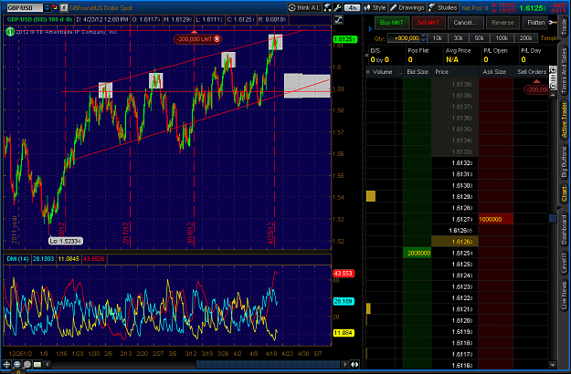571x374 pixels.
Task: Click the Qty input field showing +900,000
Action: tap(404, 38)
